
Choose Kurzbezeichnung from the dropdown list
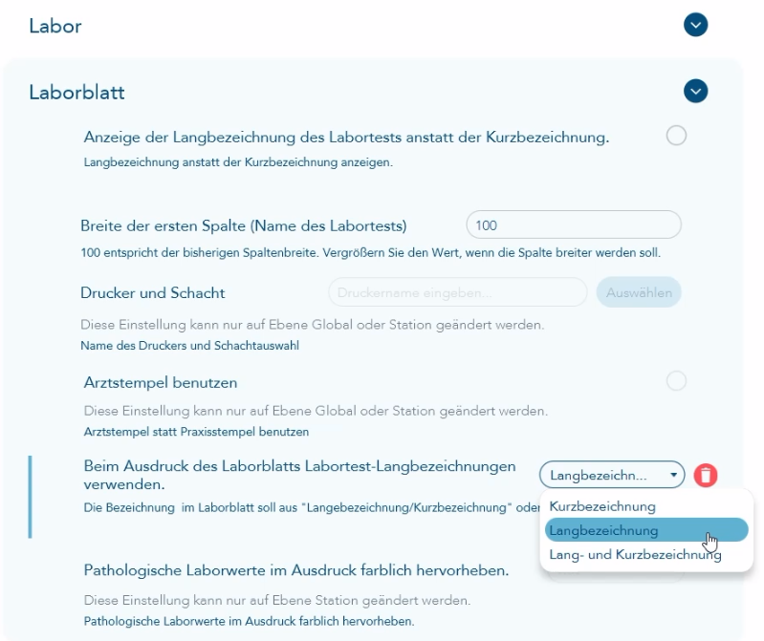click(x=602, y=506)
